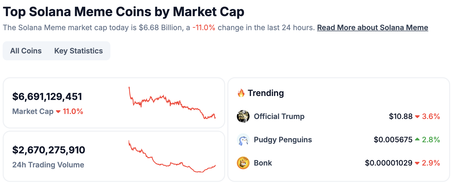Click the Bonk price $0.00001029
This screenshot has width=452, height=183.
388,163
